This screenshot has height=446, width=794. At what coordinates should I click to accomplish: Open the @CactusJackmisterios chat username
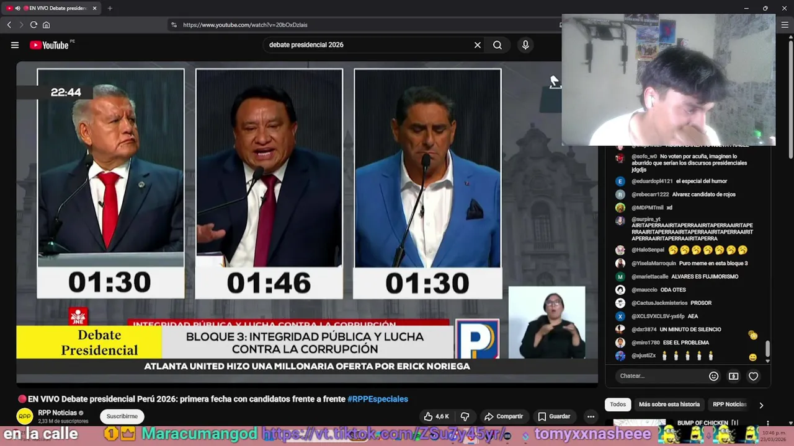659,303
